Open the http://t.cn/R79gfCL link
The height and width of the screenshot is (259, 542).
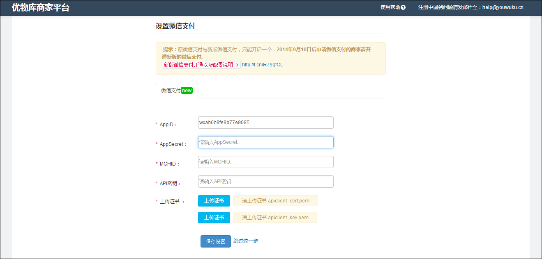click(x=263, y=65)
